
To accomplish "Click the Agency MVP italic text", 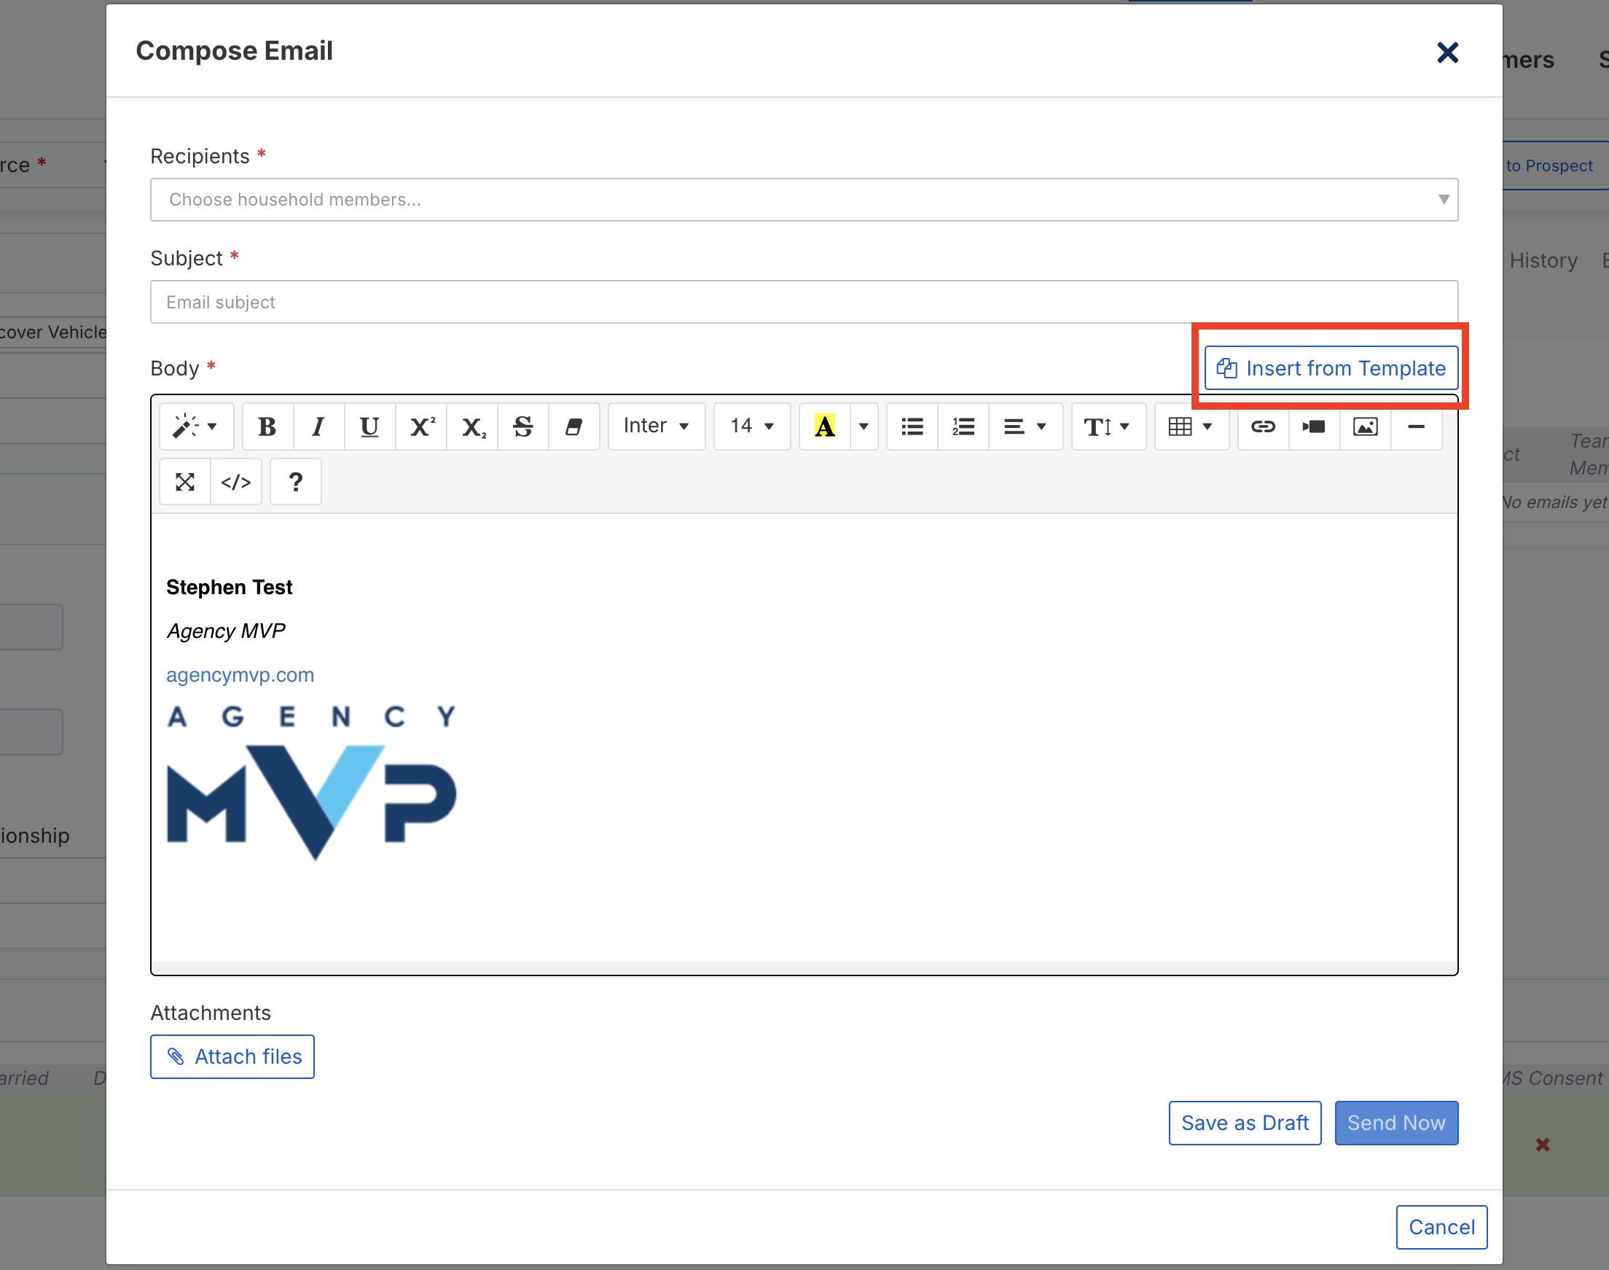I will [x=226, y=631].
